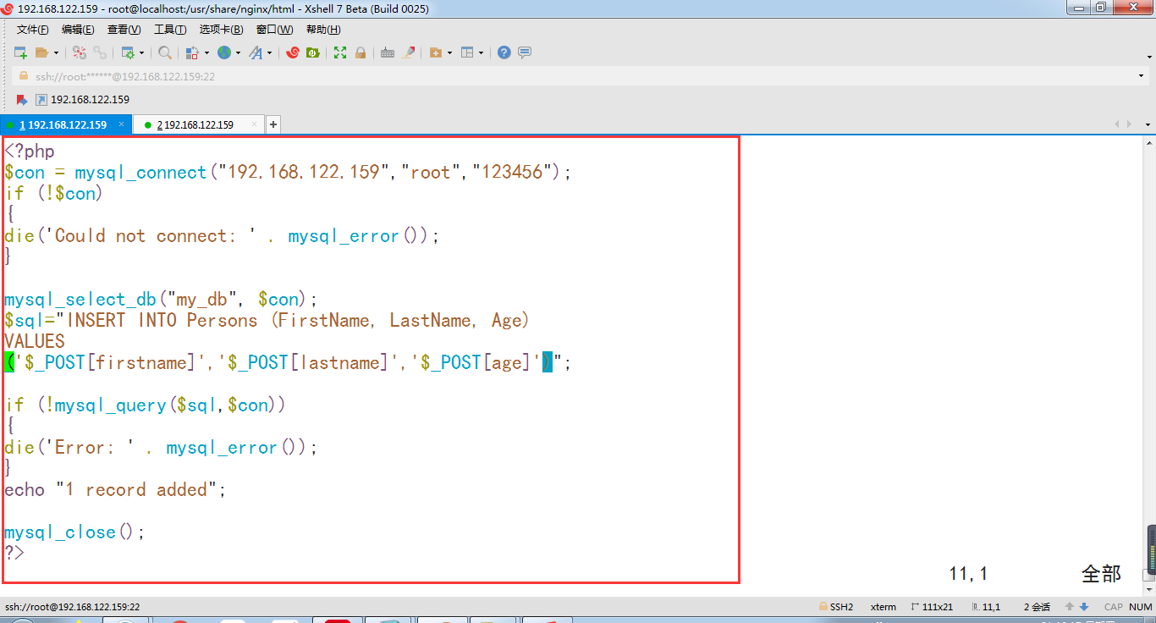Open the 编辑(E) menu
The height and width of the screenshot is (623, 1156).
point(78,30)
